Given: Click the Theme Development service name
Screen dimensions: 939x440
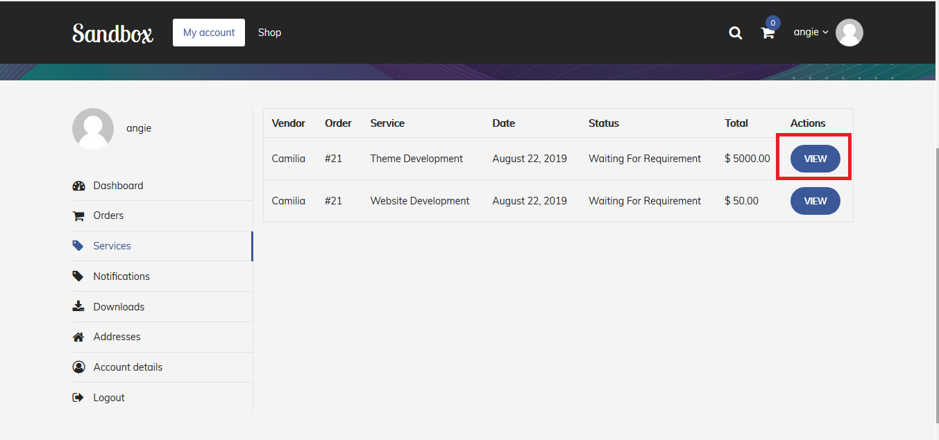Looking at the screenshot, I should [x=416, y=159].
